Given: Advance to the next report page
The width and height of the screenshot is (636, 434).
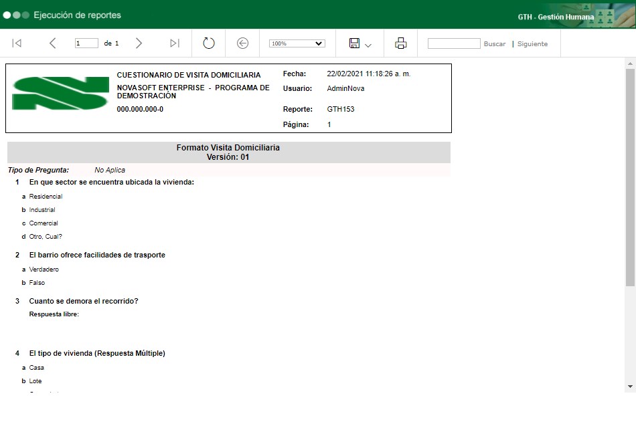Looking at the screenshot, I should (x=139, y=43).
